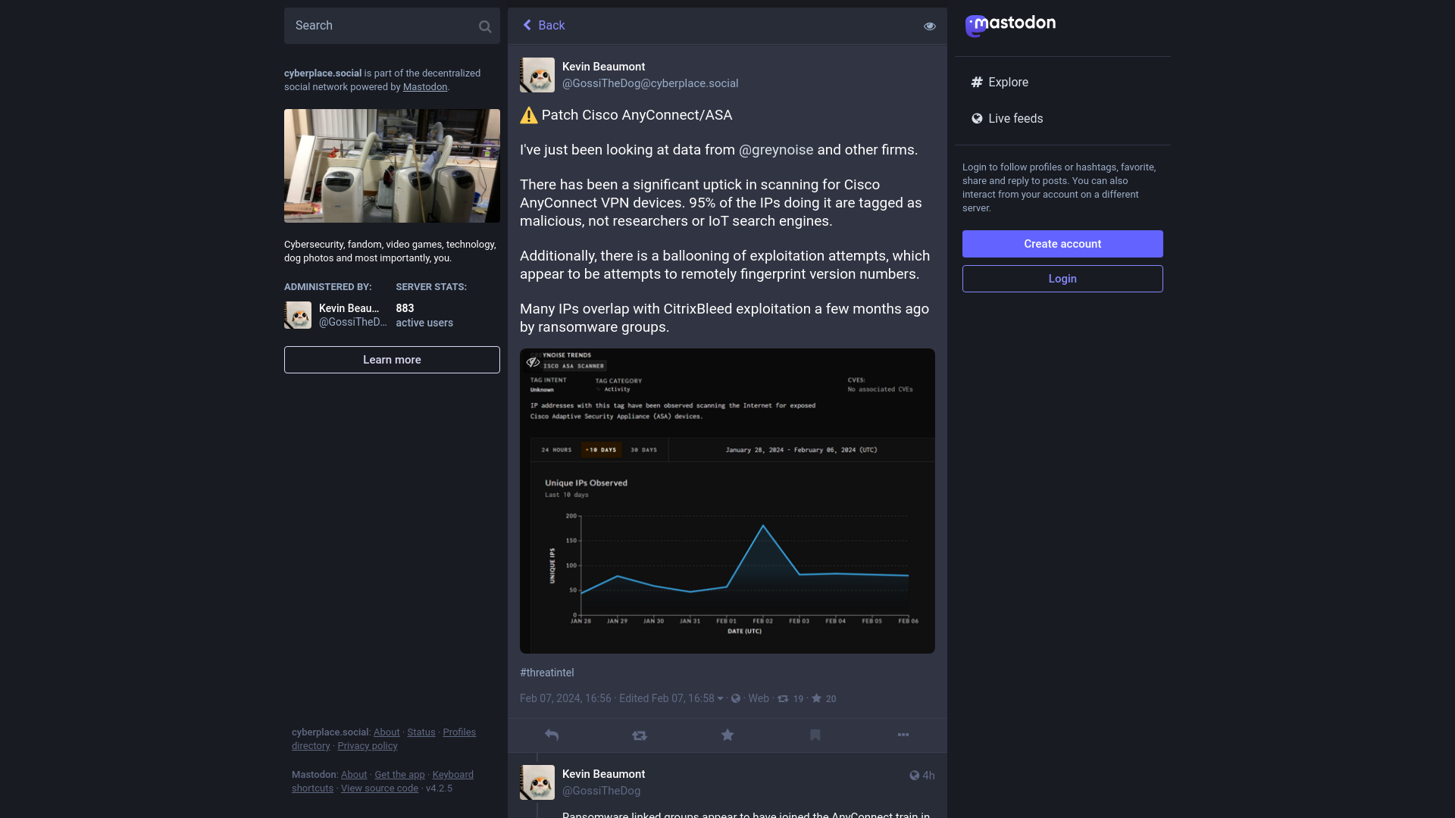Click the search magnifier icon
This screenshot has width=1455, height=818.
point(485,27)
